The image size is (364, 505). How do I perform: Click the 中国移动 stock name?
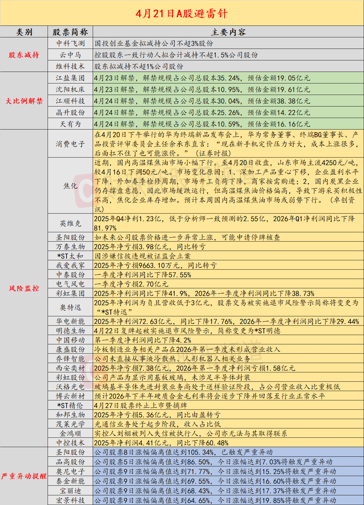coord(70,340)
